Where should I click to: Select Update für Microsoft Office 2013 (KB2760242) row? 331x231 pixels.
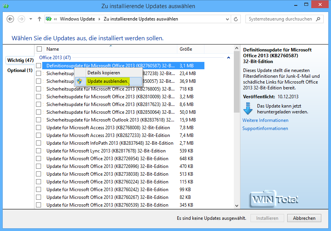(x=123, y=190)
